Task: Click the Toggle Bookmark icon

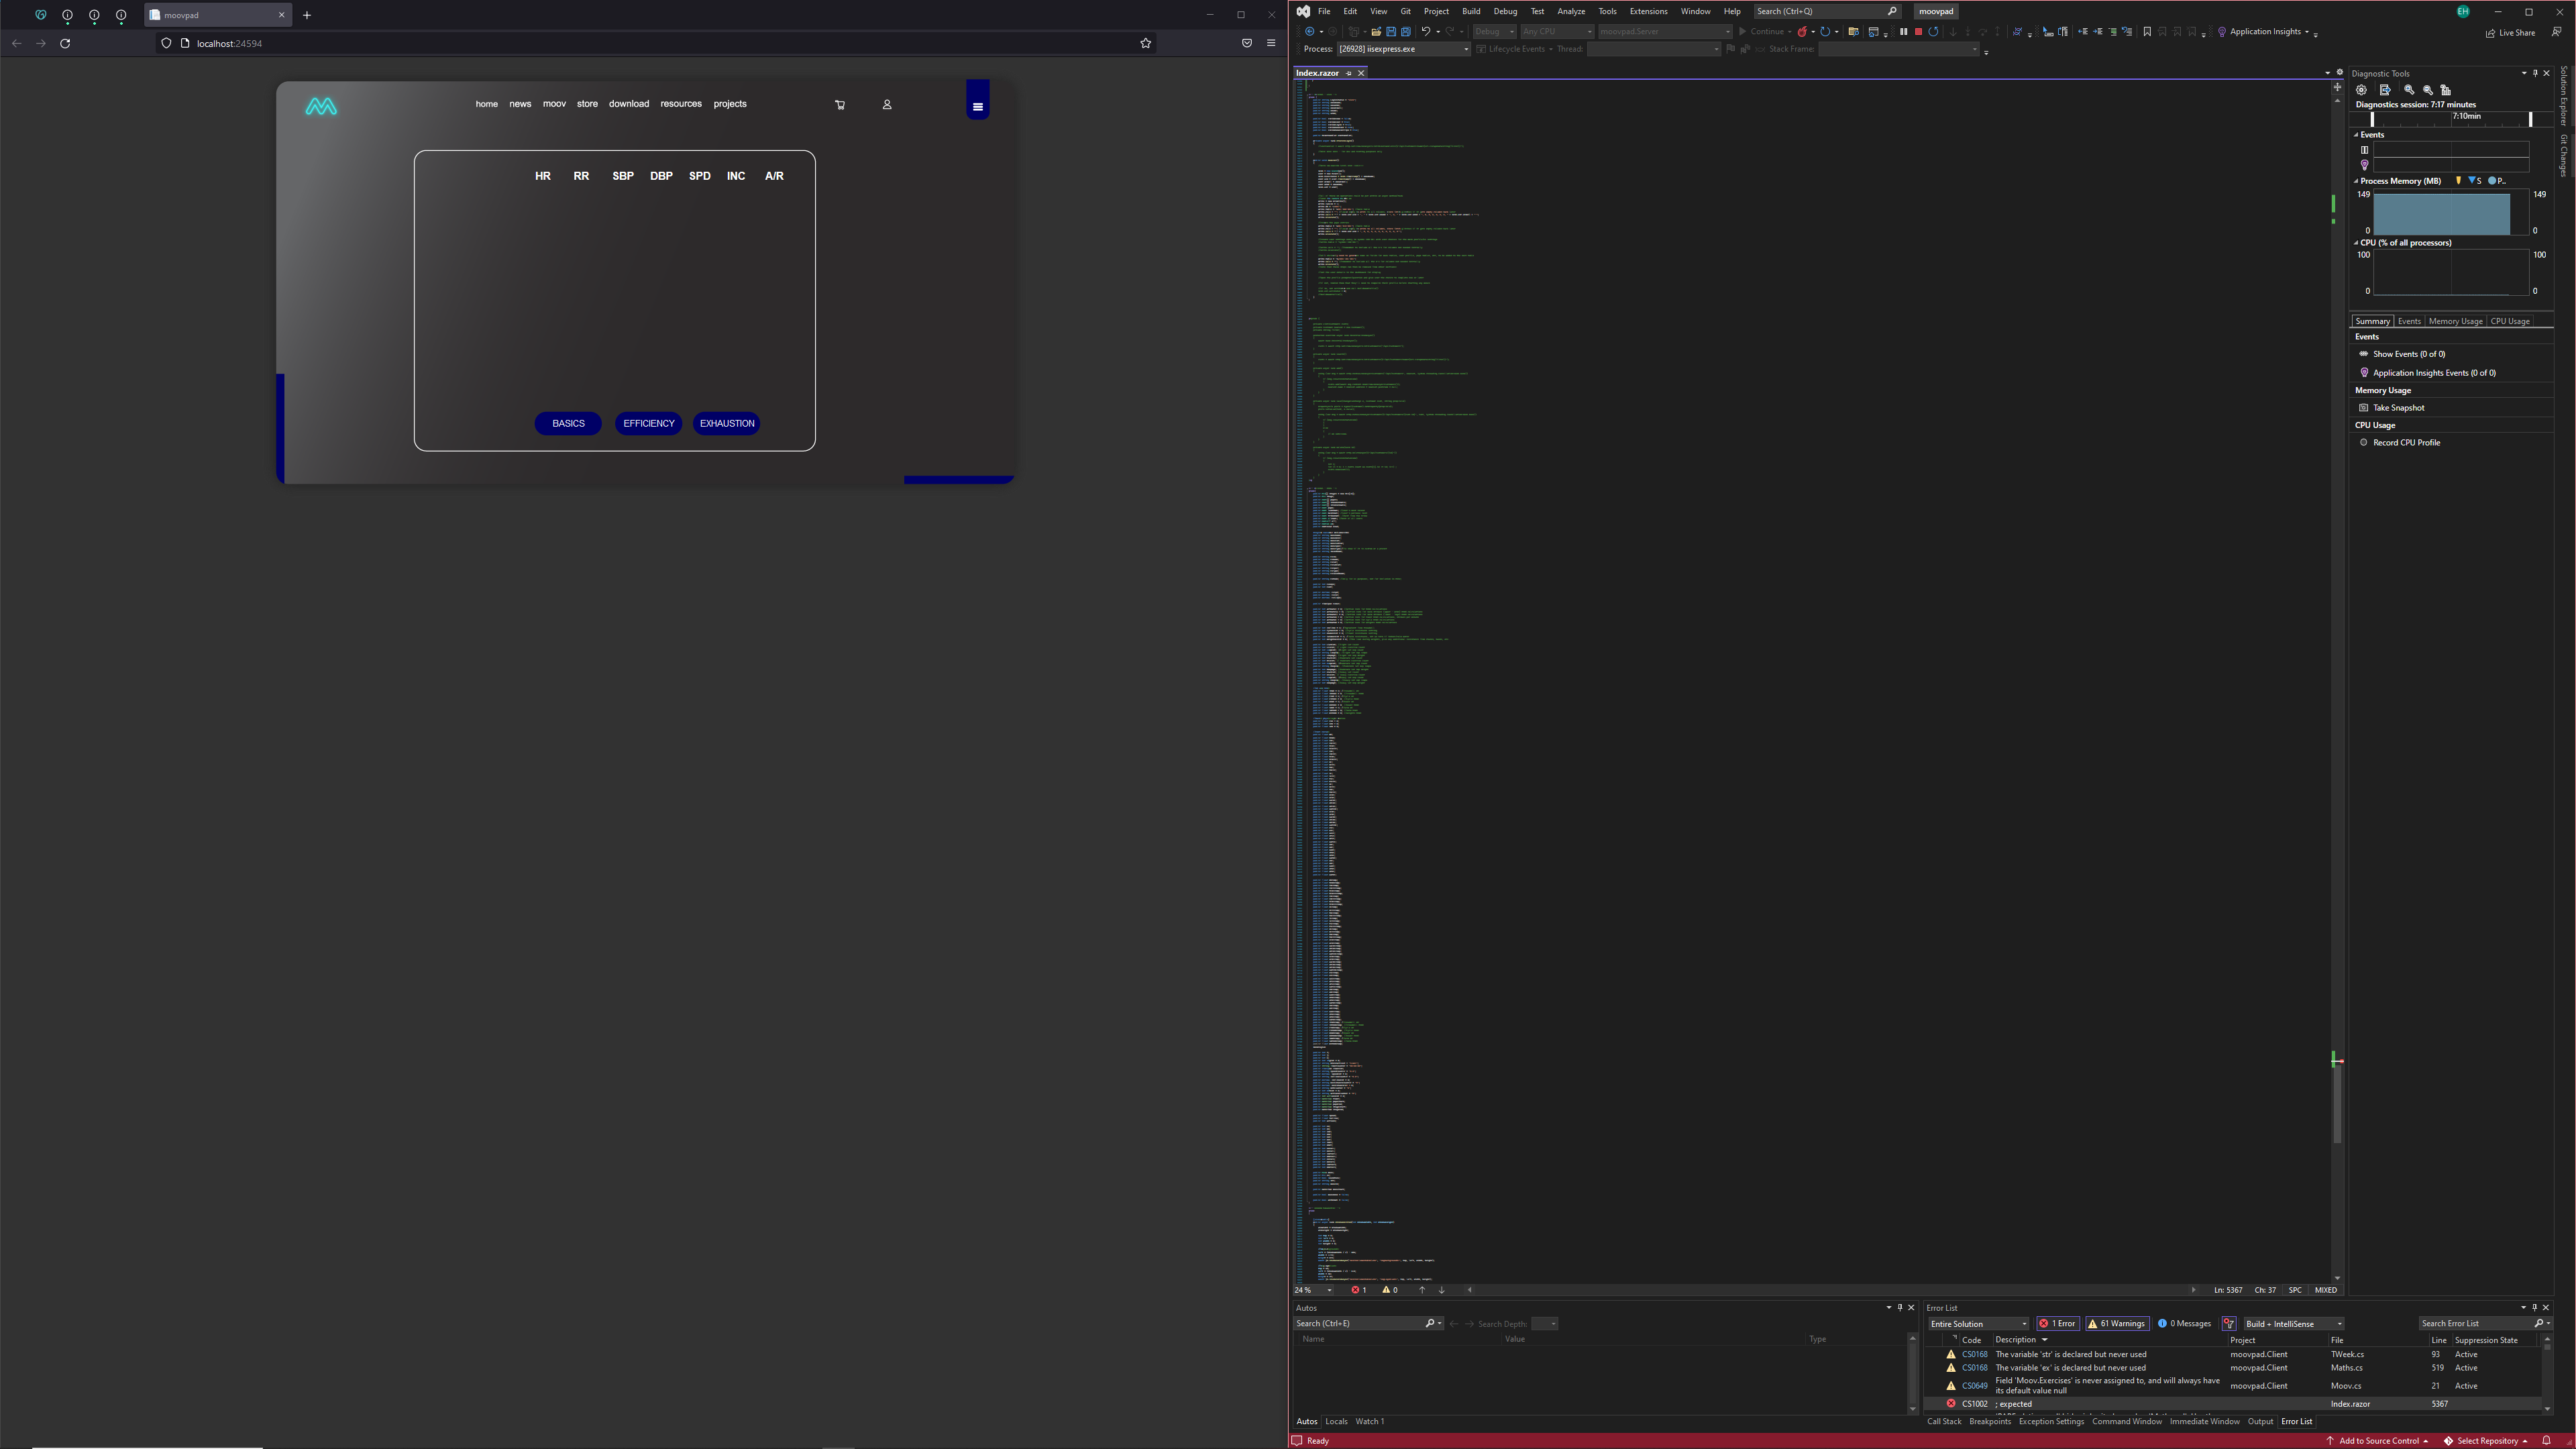Action: click(2147, 32)
